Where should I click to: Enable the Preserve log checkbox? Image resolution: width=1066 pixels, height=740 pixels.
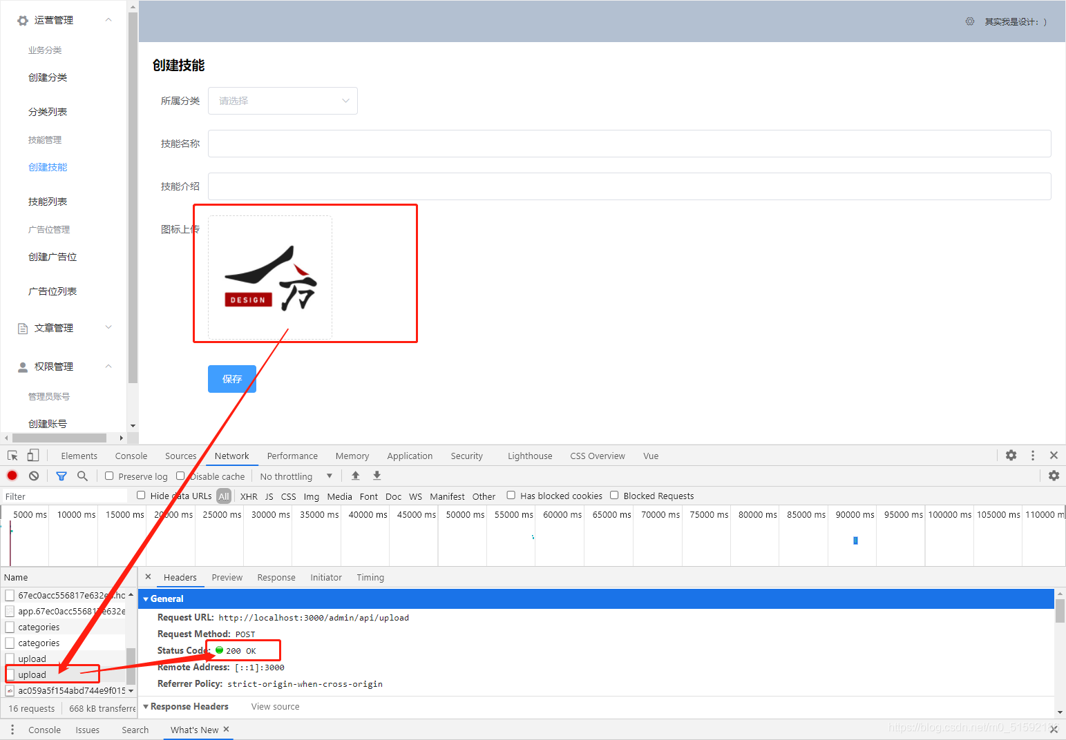coord(109,476)
